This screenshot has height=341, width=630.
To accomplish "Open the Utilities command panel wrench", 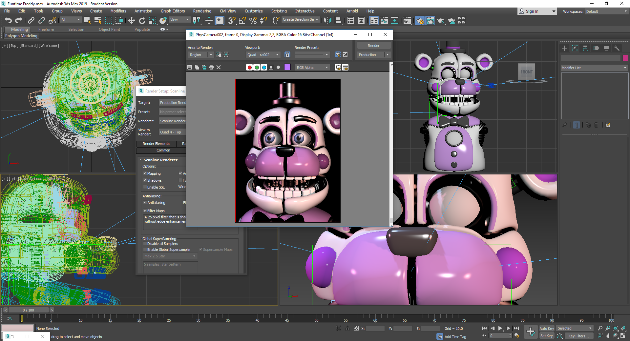I will point(617,48).
